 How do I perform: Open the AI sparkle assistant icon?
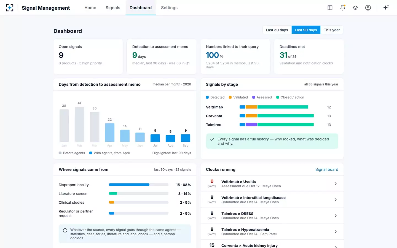click(x=386, y=7)
